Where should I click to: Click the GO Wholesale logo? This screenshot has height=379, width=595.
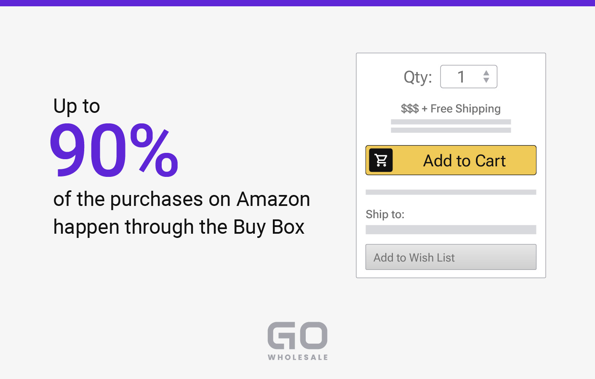point(298,341)
